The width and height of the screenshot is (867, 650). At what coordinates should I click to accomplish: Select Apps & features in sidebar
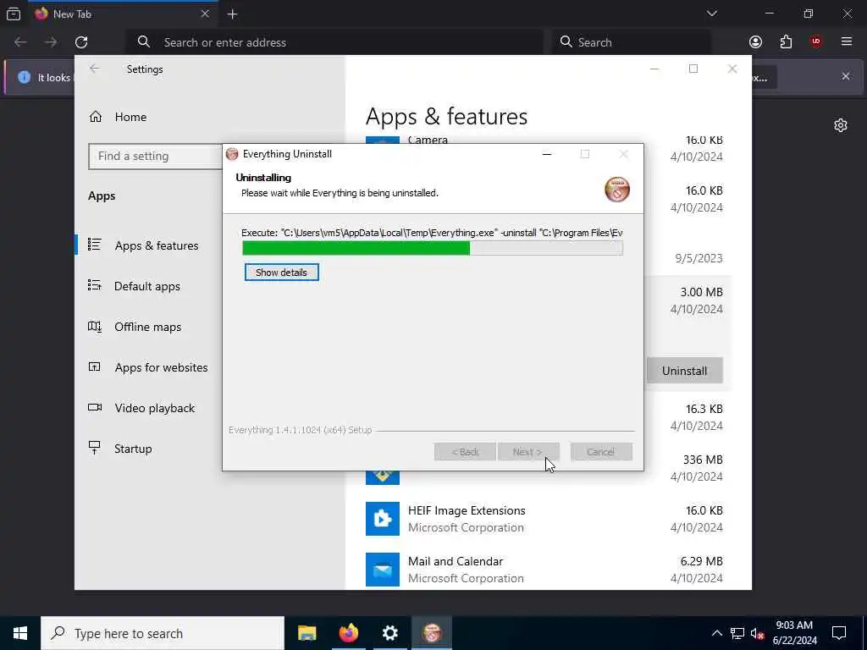(157, 245)
